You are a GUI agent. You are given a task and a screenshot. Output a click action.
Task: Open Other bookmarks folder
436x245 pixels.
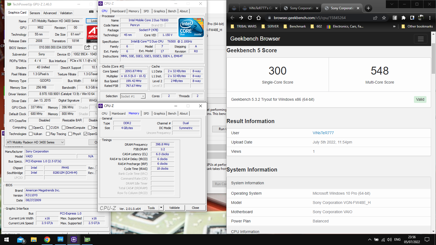[x=417, y=26]
